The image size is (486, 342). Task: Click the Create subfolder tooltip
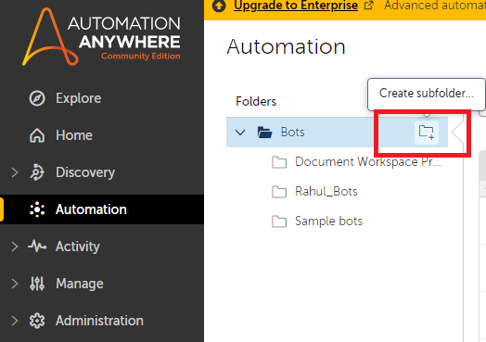coord(427,94)
